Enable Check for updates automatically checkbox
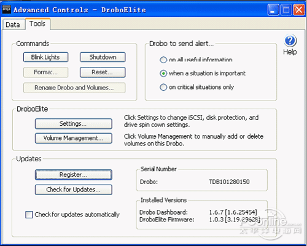Screen dimensions: 307x246 click(29, 215)
